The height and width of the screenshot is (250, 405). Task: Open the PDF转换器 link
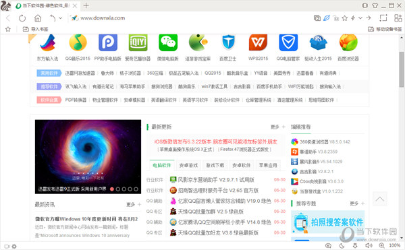pos(76,100)
